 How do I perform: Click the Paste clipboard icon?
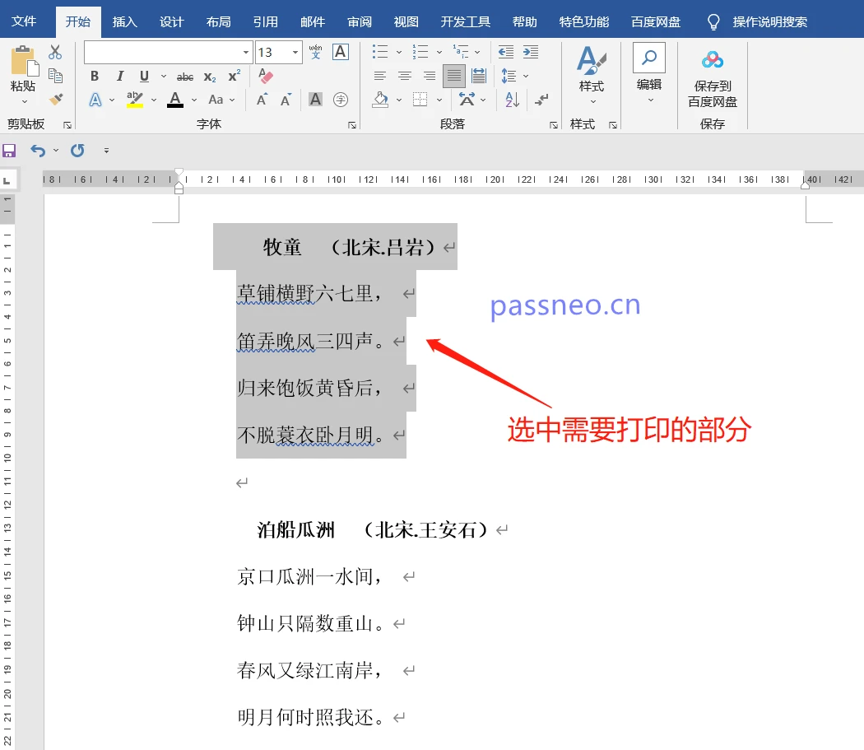click(x=24, y=61)
